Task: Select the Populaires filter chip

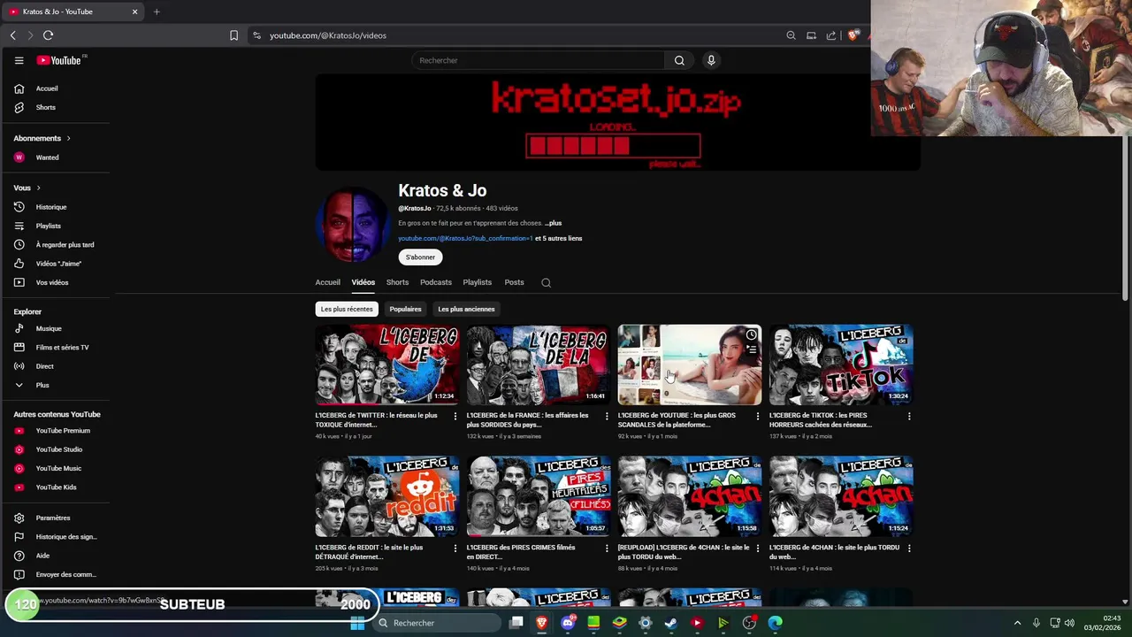Action: coord(405,309)
